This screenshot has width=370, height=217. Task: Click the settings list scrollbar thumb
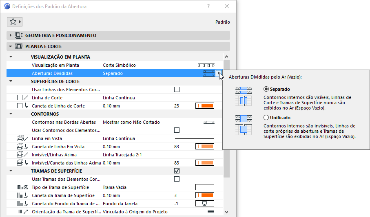pos(226,119)
